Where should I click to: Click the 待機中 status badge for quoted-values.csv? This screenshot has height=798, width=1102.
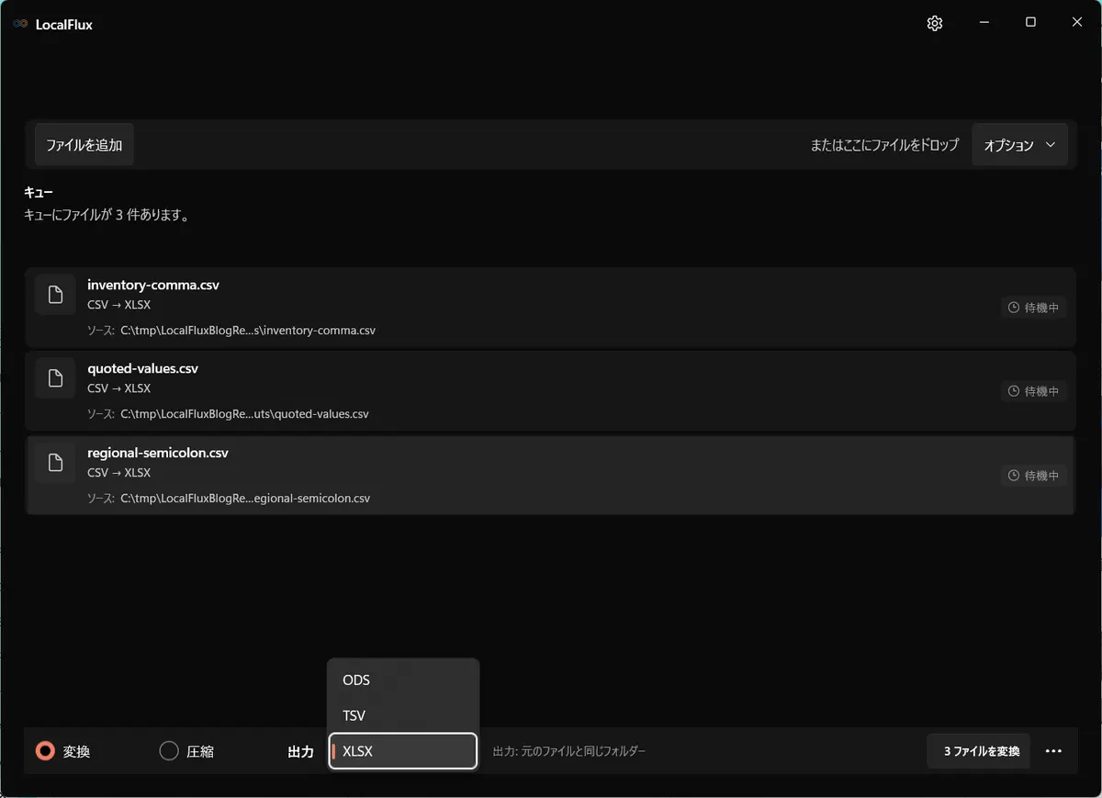coord(1033,391)
